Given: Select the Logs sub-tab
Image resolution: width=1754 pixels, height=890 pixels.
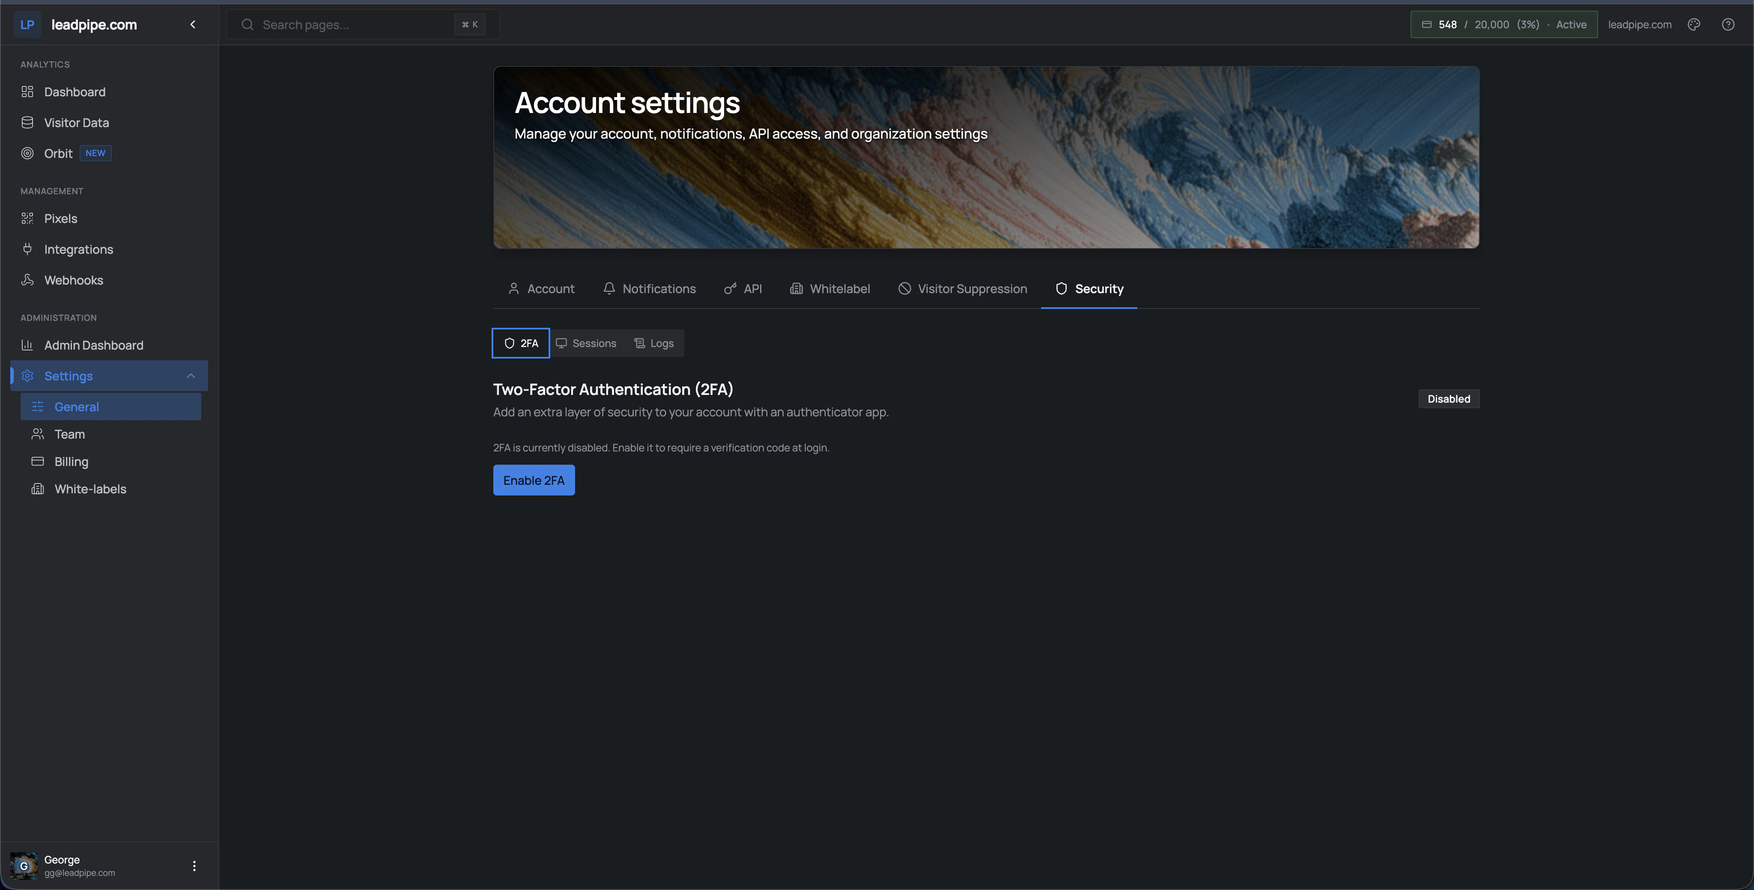Looking at the screenshot, I should tap(654, 343).
